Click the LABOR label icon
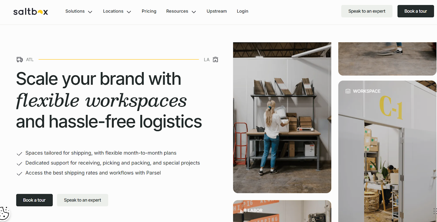Screen dimensions: 437x222 [x=243, y=211]
